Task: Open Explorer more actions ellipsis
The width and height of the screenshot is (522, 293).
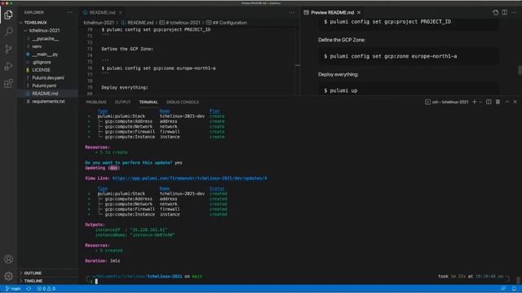Action: coord(69,12)
